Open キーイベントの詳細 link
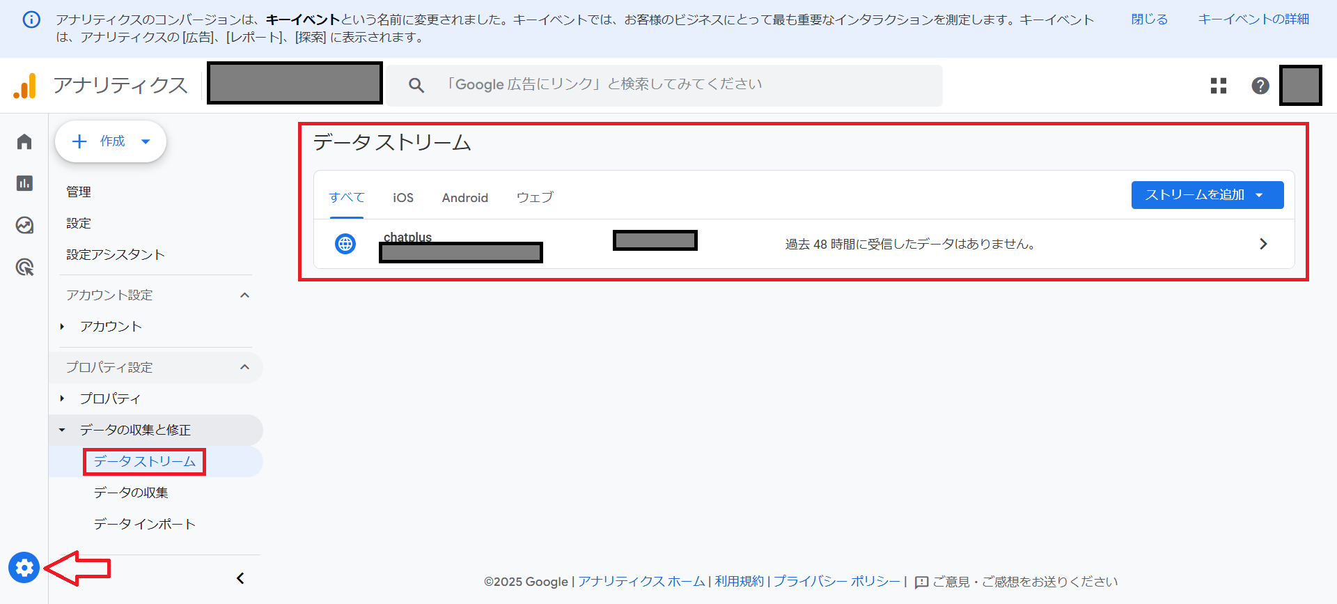 tap(1253, 20)
